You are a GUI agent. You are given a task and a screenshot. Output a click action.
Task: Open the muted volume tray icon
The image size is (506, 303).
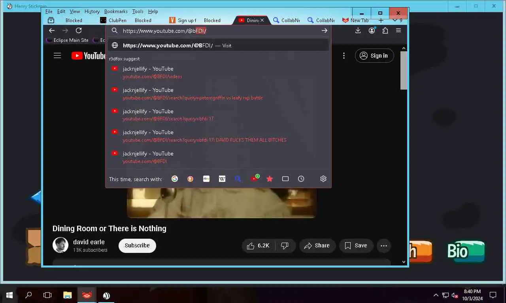pyautogui.click(x=455, y=295)
